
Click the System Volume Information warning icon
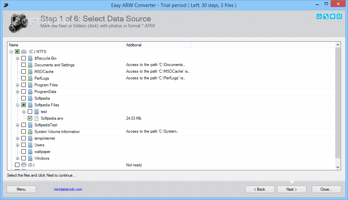(30, 132)
